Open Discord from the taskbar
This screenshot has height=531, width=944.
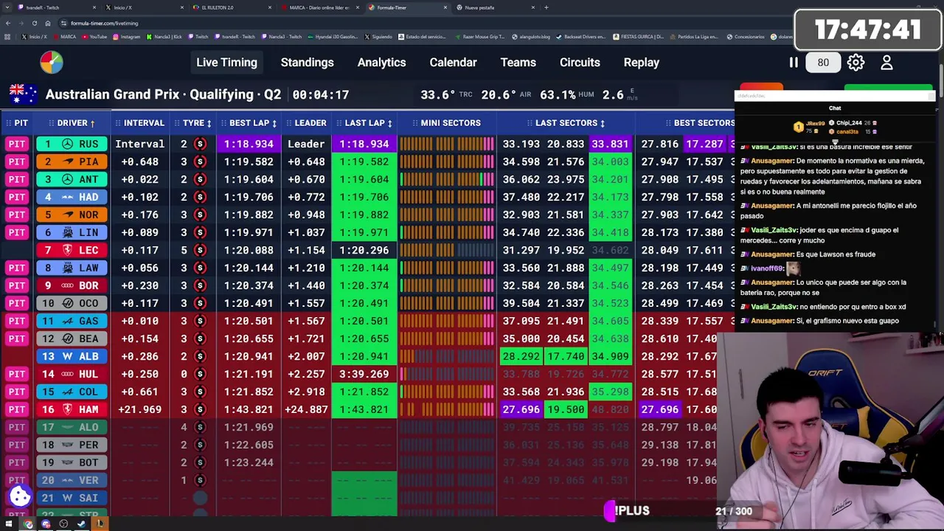46,524
